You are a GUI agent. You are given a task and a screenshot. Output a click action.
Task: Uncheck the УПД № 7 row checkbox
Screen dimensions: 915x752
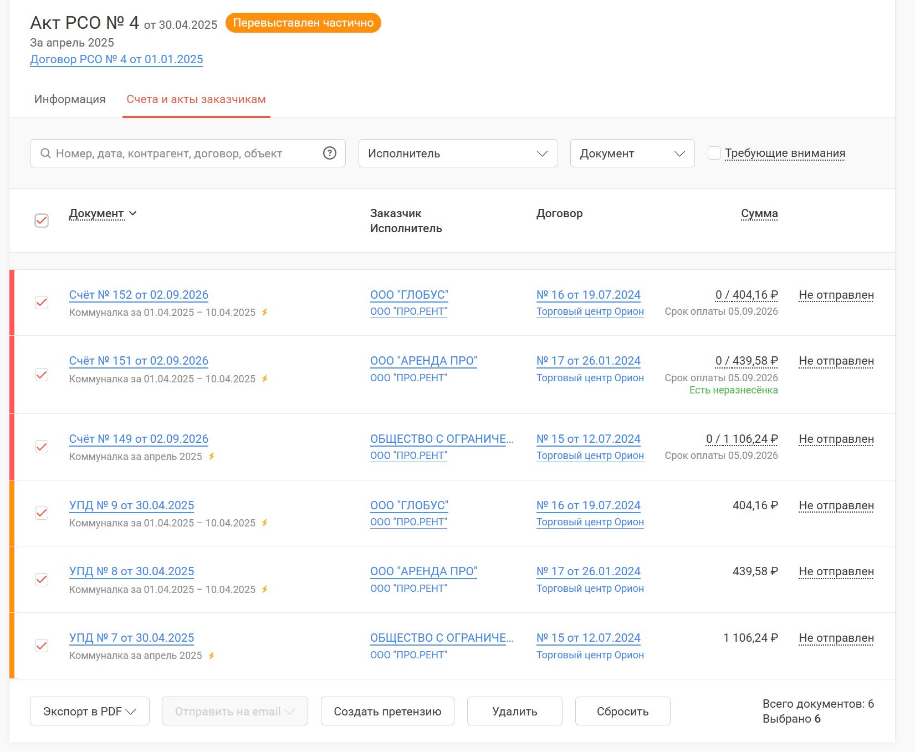[x=42, y=646]
